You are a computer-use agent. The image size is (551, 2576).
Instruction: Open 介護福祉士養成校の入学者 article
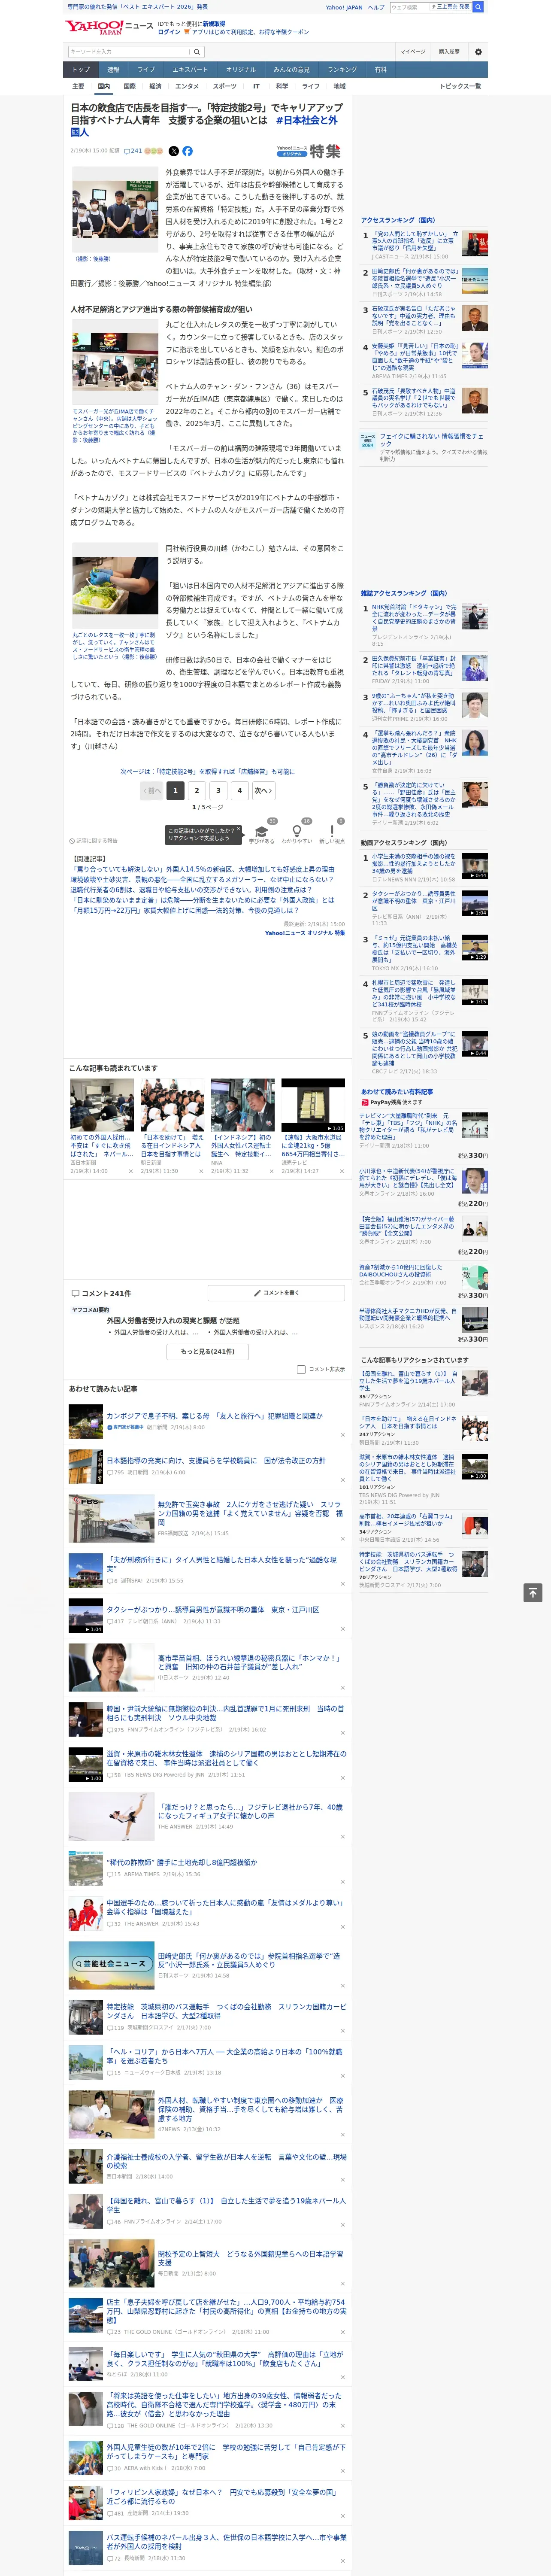226,2161
